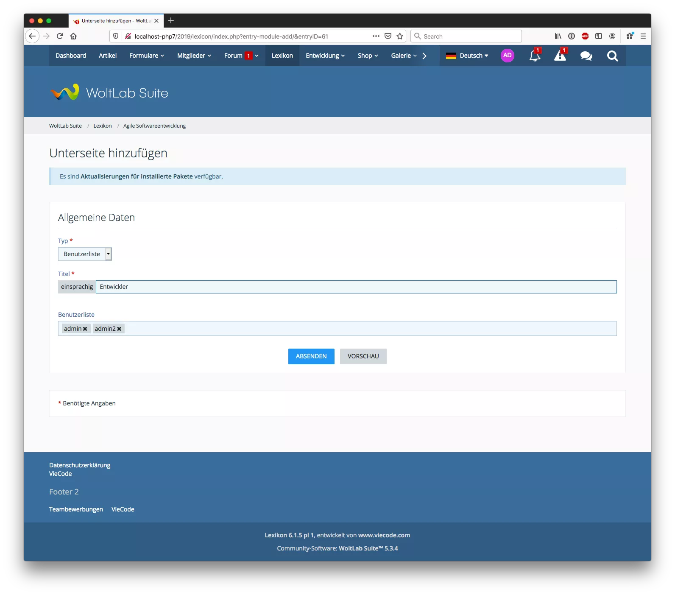Expand the Formulare menu
Screen dimensions: 675x595
click(146, 56)
